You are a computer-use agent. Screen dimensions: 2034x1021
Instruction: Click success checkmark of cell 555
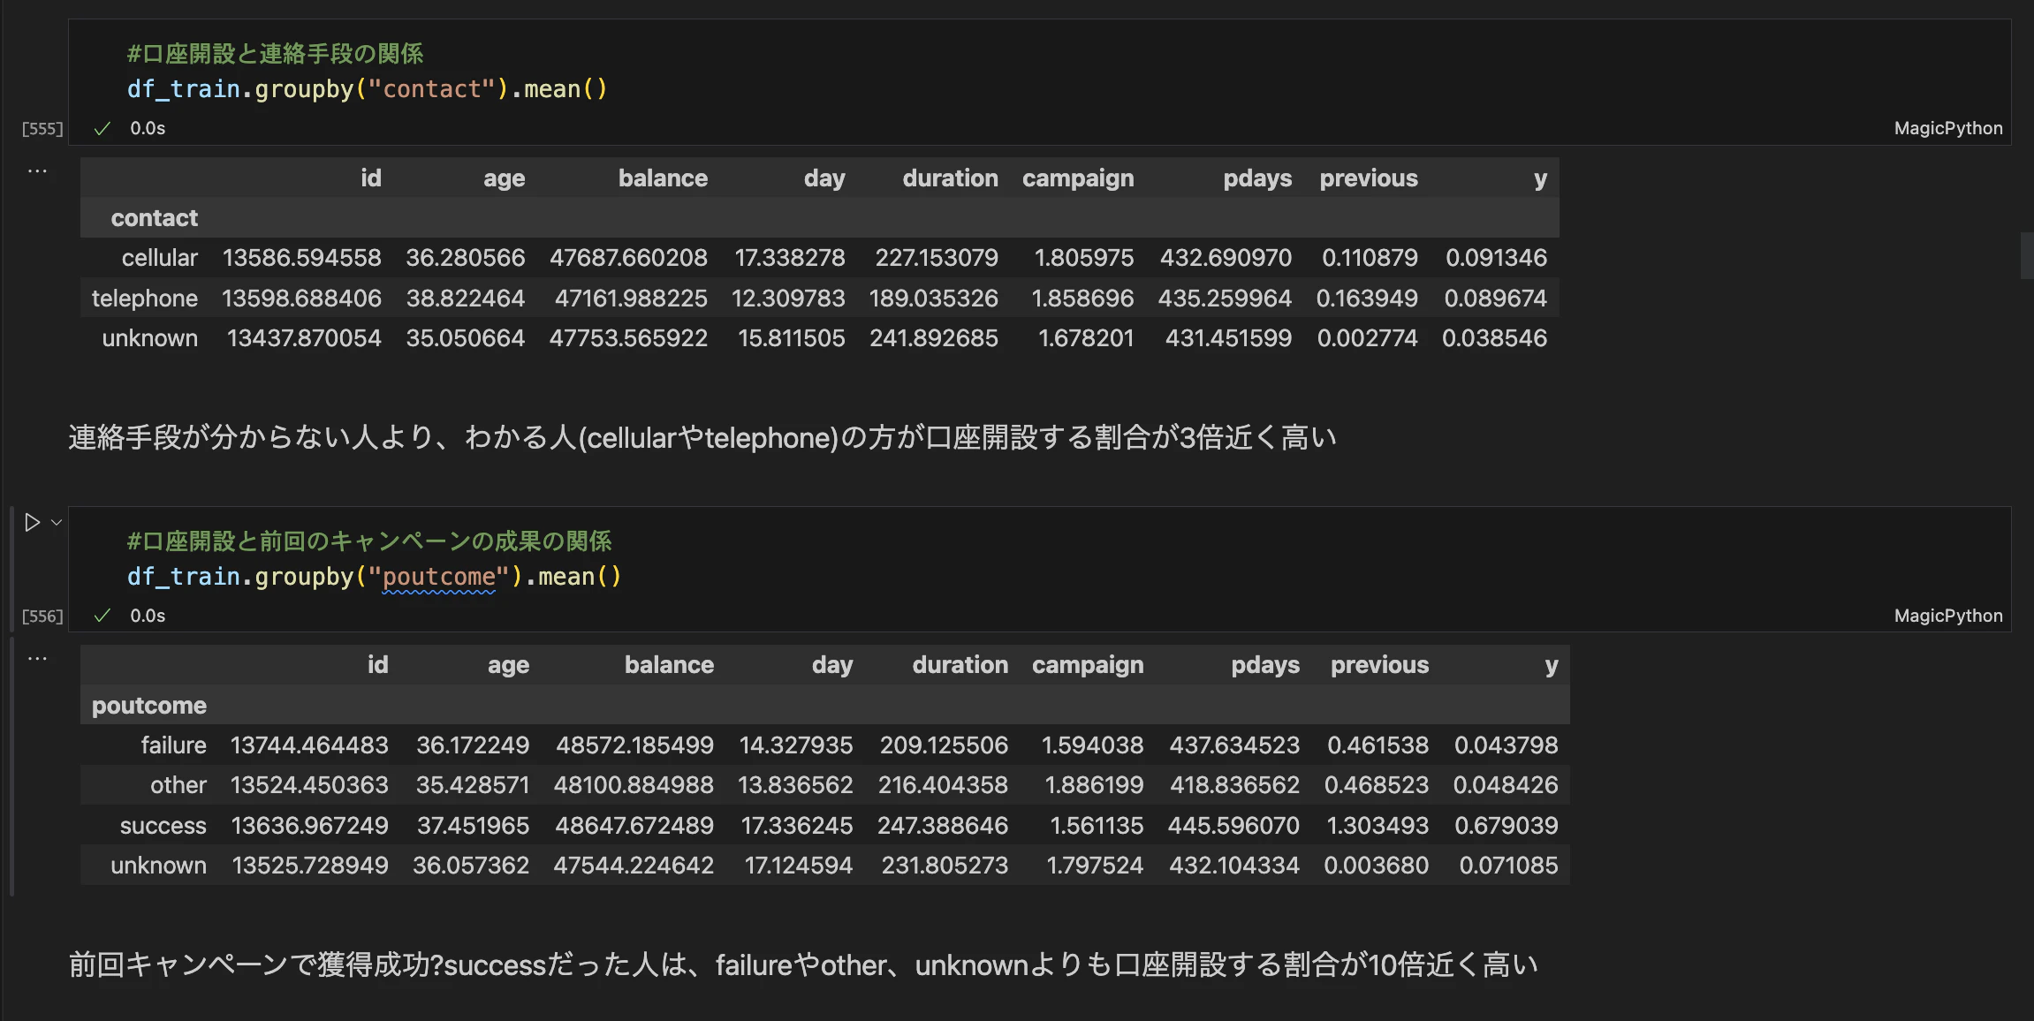(102, 129)
